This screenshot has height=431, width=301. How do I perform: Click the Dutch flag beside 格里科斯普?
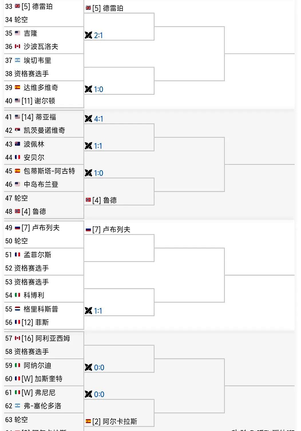(17, 309)
